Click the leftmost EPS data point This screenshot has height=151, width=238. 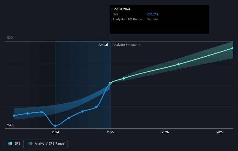pyautogui.click(x=14, y=116)
